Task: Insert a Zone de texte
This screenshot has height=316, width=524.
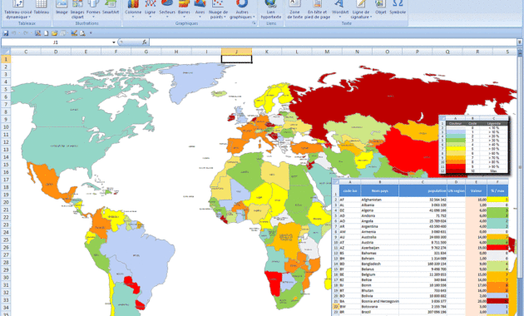Action: coord(294,9)
